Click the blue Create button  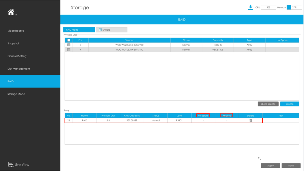tap(289, 104)
